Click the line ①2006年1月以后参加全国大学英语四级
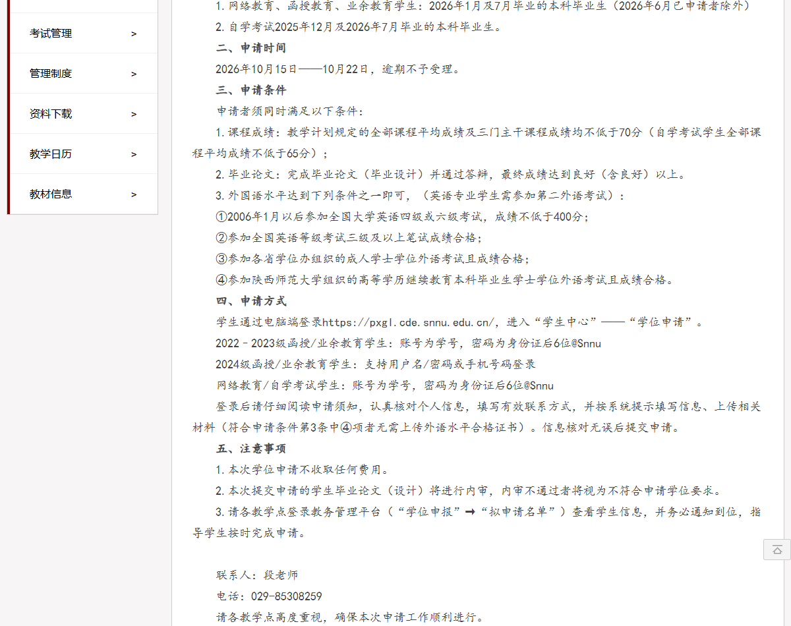 pos(402,217)
